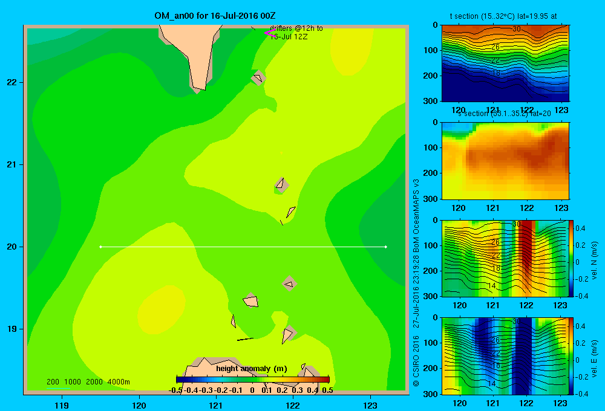Screen dimensions: 605x411
Task: Open the eastward velocity section panel
Action: 505,356
